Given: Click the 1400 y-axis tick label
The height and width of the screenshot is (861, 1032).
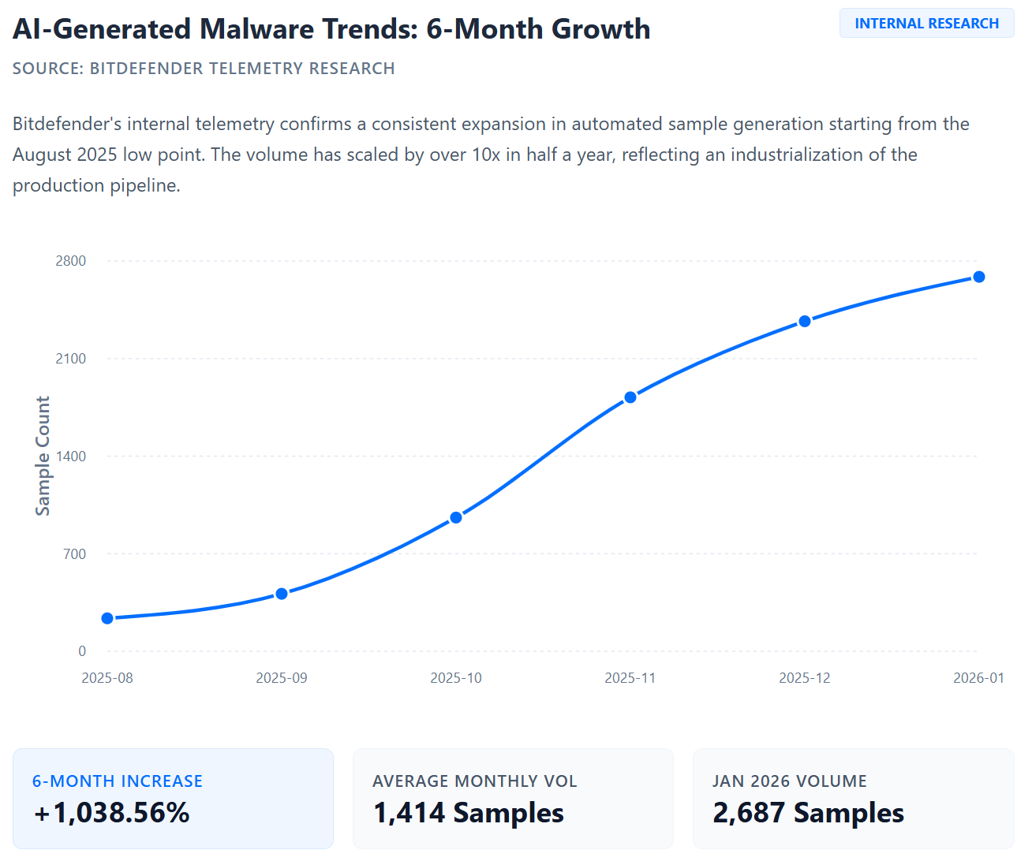Looking at the screenshot, I should click(71, 457).
